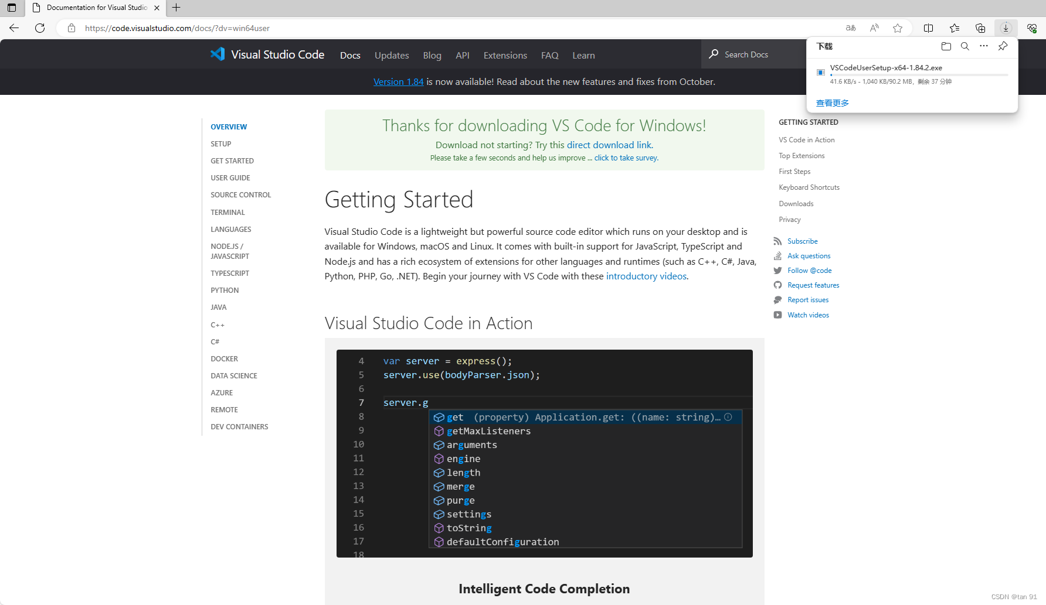The height and width of the screenshot is (605, 1046).
Task: Expand SETUP section in sidebar
Action: [221, 144]
